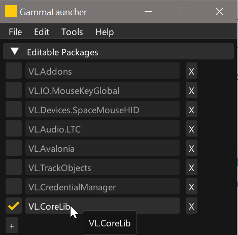Open the Tools menu

pyautogui.click(x=72, y=32)
